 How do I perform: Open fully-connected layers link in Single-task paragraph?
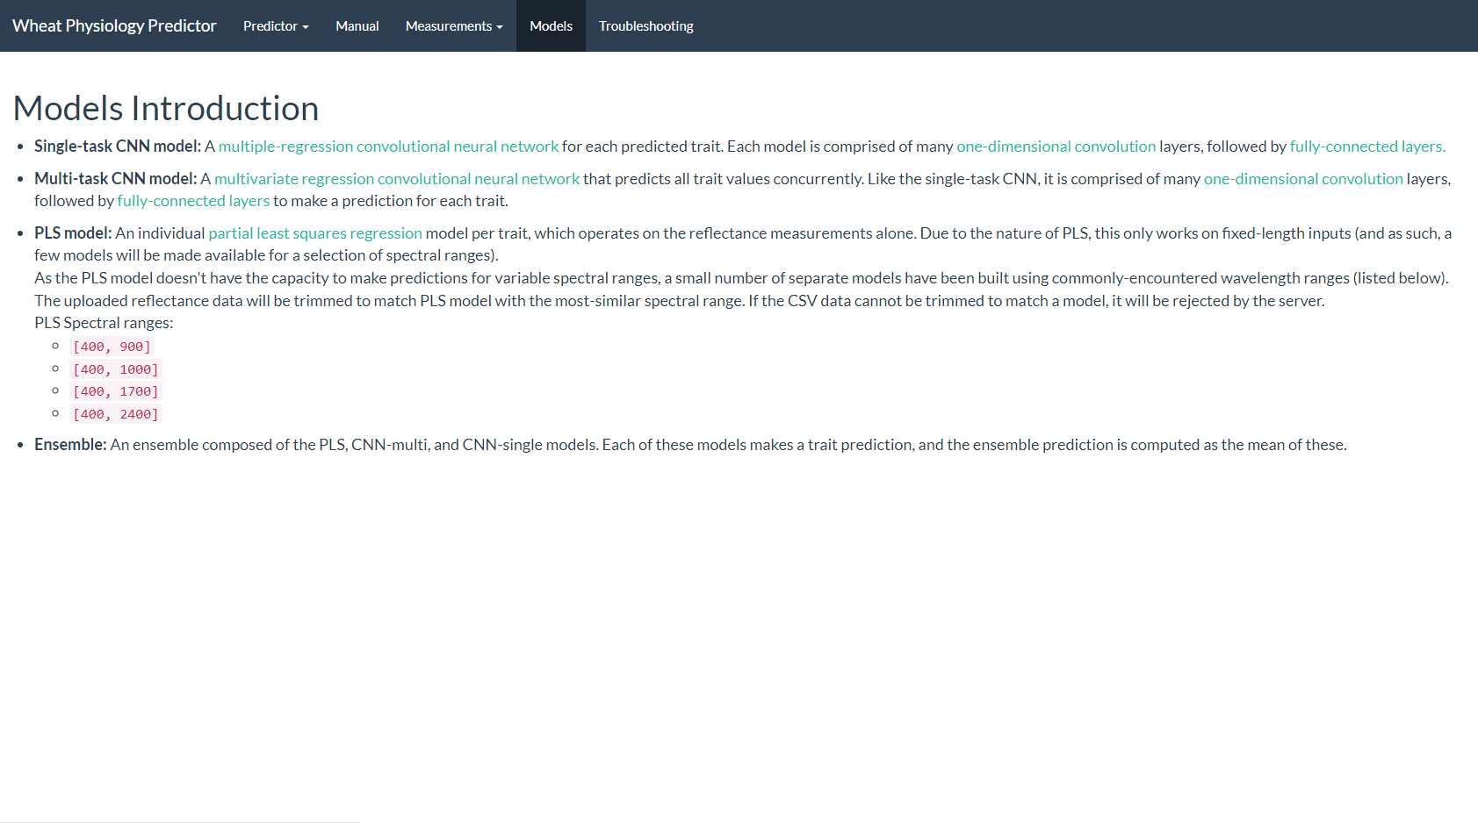(1366, 147)
